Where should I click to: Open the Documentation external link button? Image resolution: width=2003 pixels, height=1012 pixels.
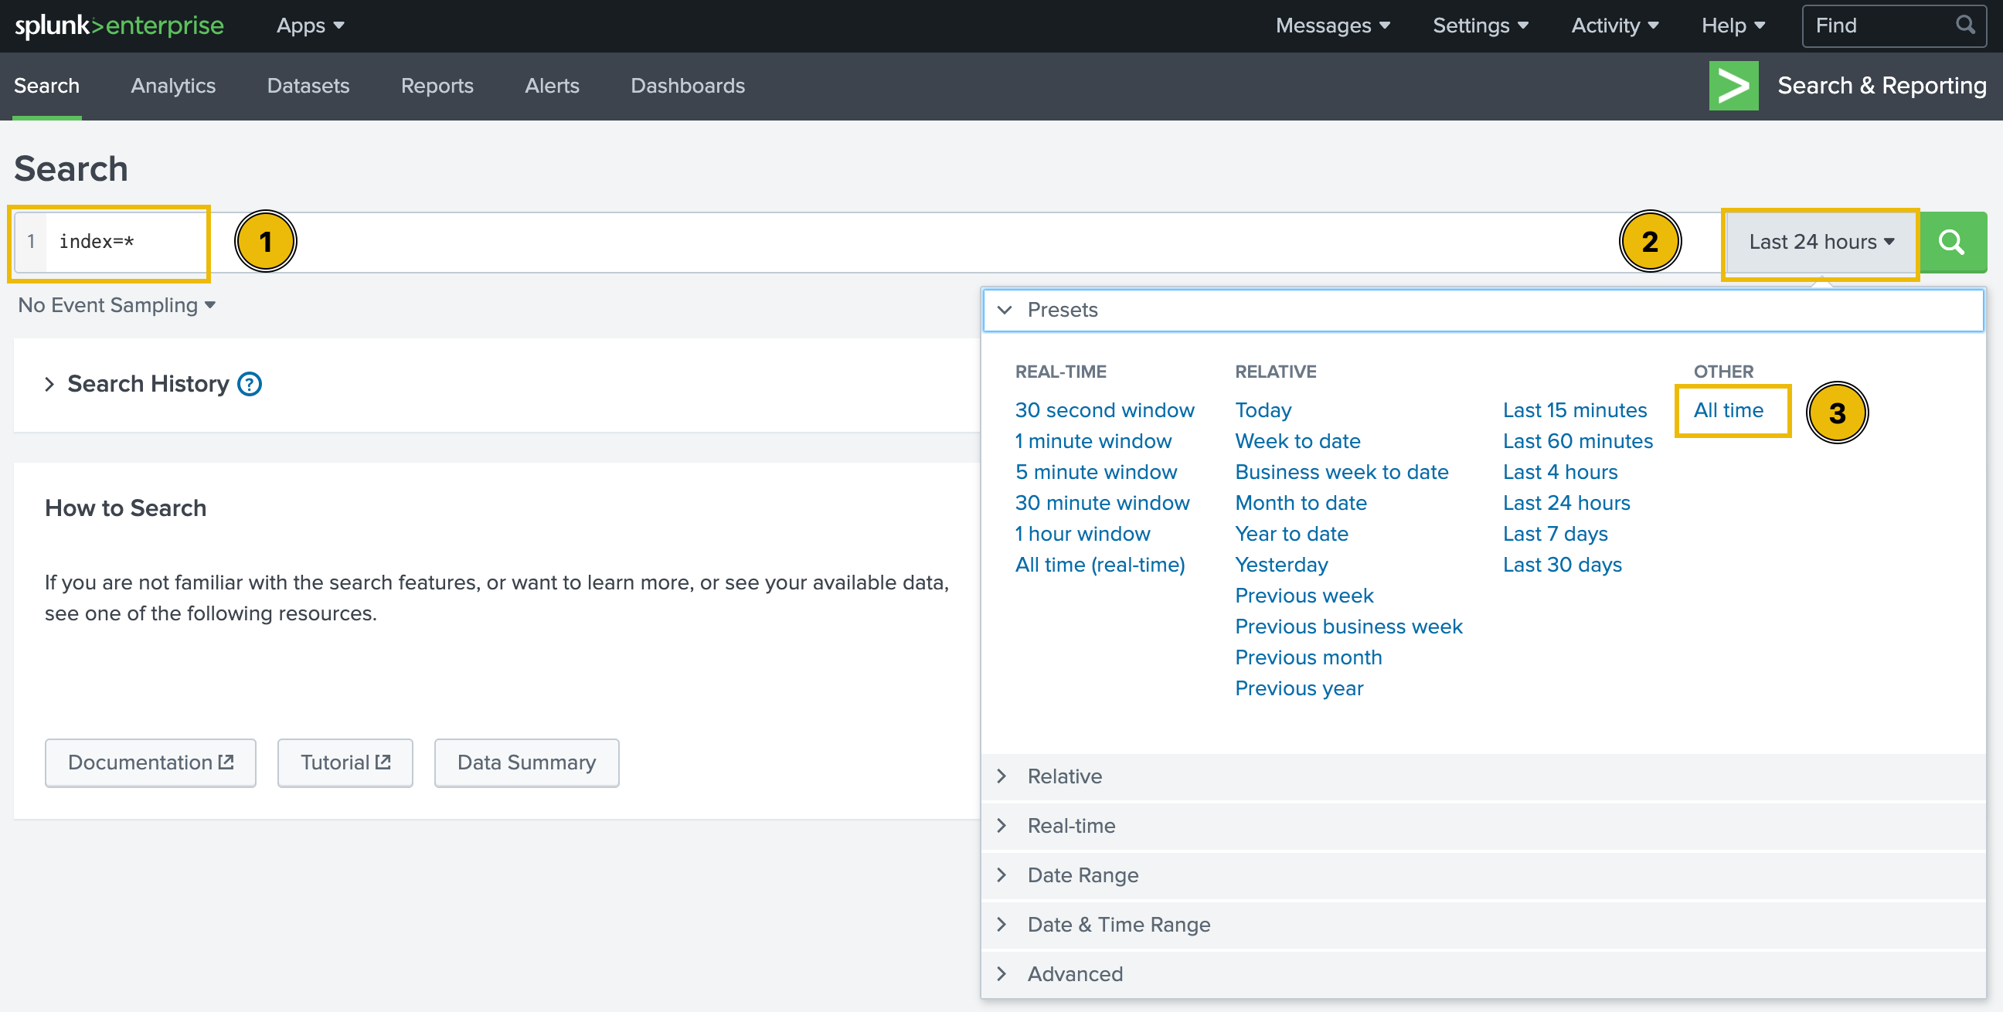[150, 762]
